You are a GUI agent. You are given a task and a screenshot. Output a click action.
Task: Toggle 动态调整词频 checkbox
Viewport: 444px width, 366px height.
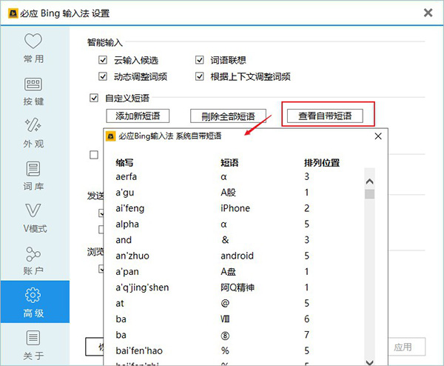[x=103, y=76]
